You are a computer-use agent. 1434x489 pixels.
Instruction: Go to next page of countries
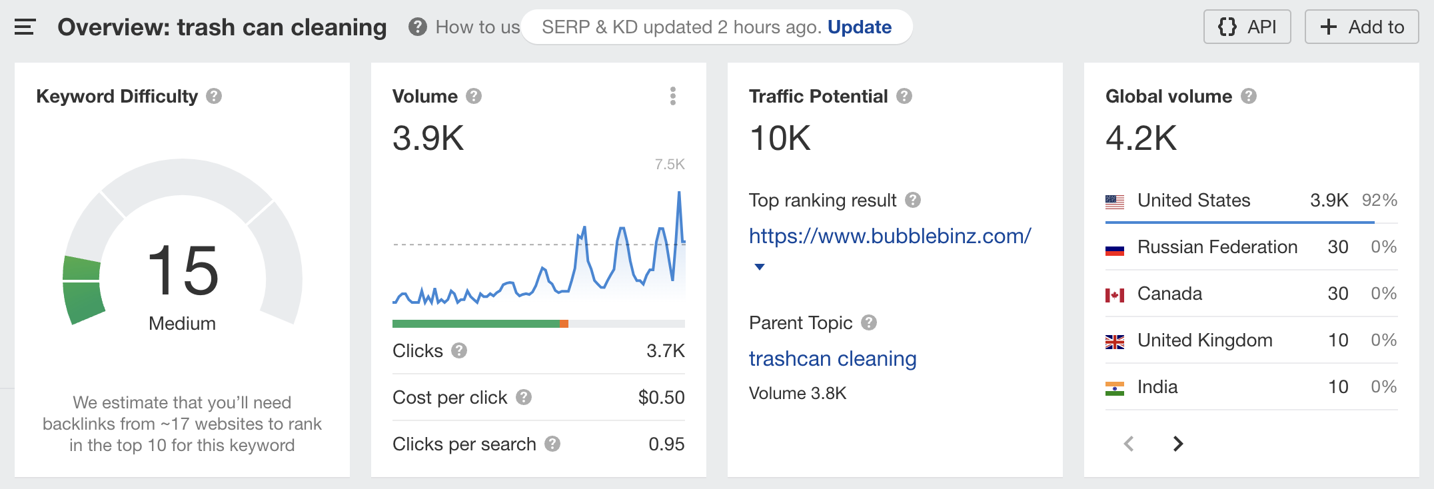1178,444
